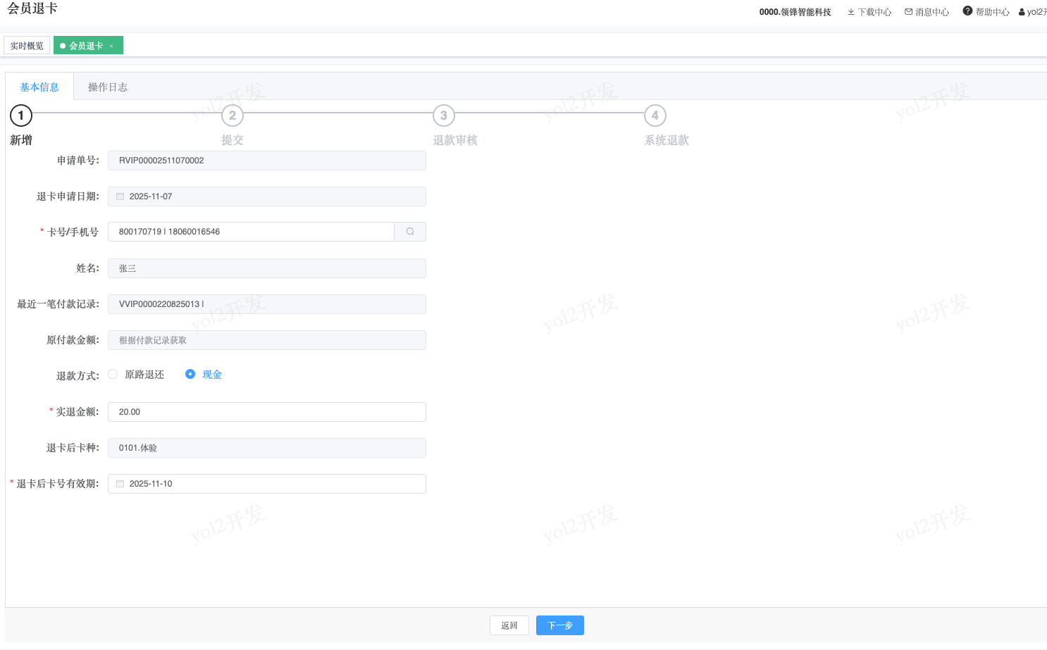
Task: Click the 退卡后卡种 label
Action: pyautogui.click(x=73, y=448)
